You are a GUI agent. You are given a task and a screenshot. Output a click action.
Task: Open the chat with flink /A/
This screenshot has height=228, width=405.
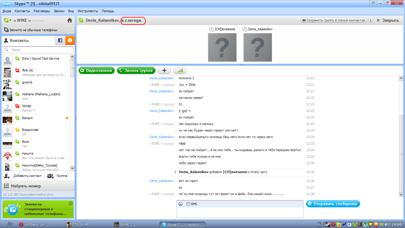pyautogui.click(x=36, y=72)
